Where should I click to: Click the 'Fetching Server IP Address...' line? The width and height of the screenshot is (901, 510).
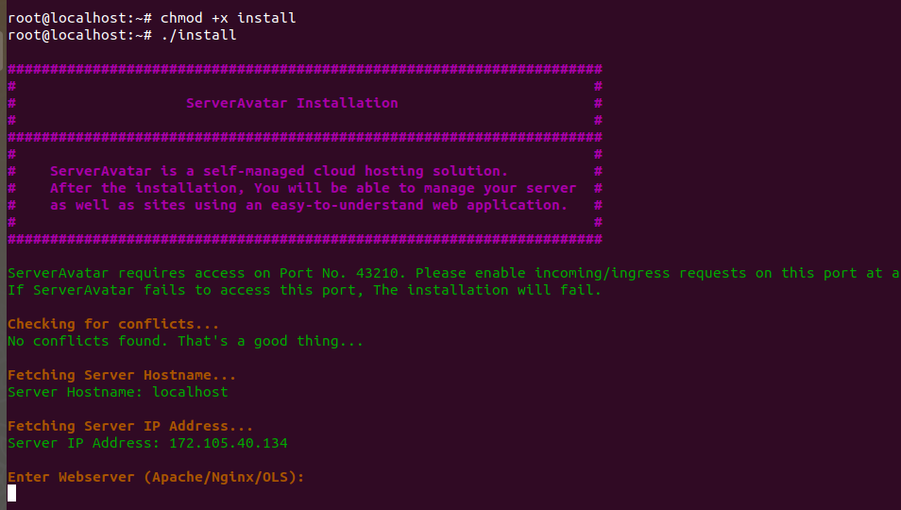pos(130,426)
